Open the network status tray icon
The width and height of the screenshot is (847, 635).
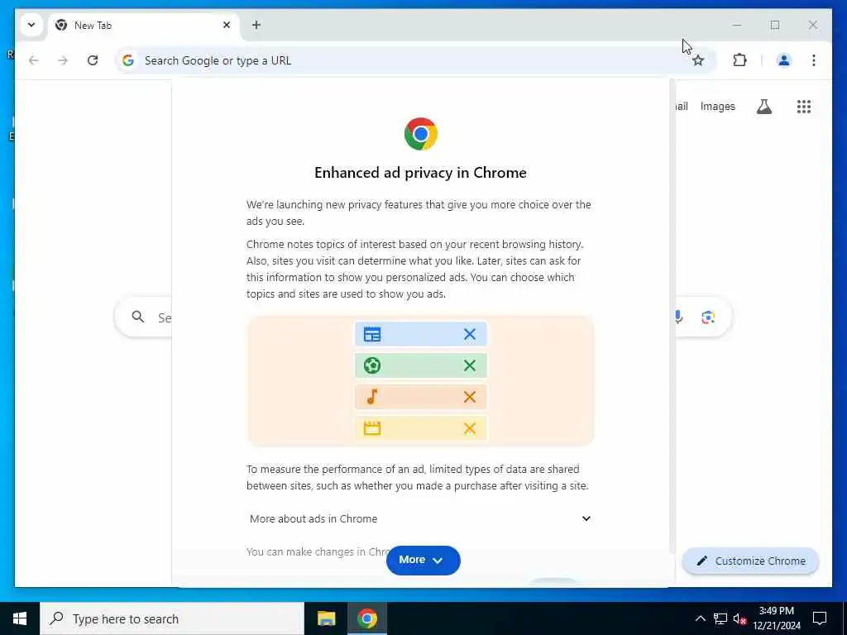(720, 618)
